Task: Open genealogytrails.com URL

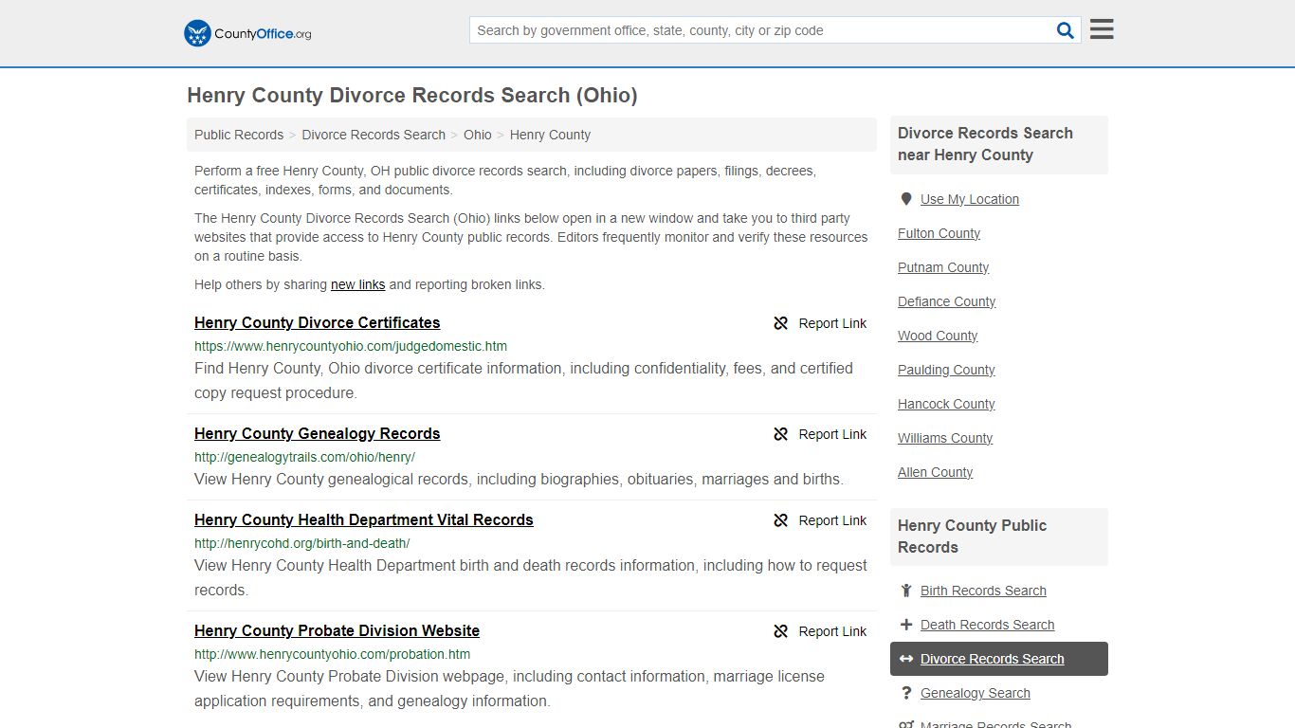Action: [304, 457]
